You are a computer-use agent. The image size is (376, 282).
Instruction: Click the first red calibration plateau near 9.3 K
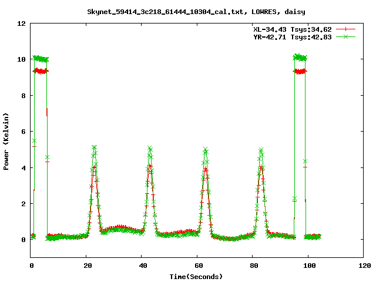tap(41, 71)
